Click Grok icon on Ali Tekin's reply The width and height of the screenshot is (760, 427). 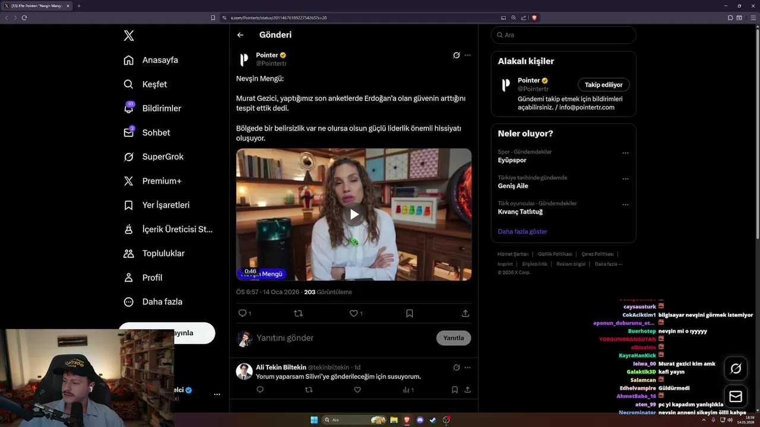(456, 367)
